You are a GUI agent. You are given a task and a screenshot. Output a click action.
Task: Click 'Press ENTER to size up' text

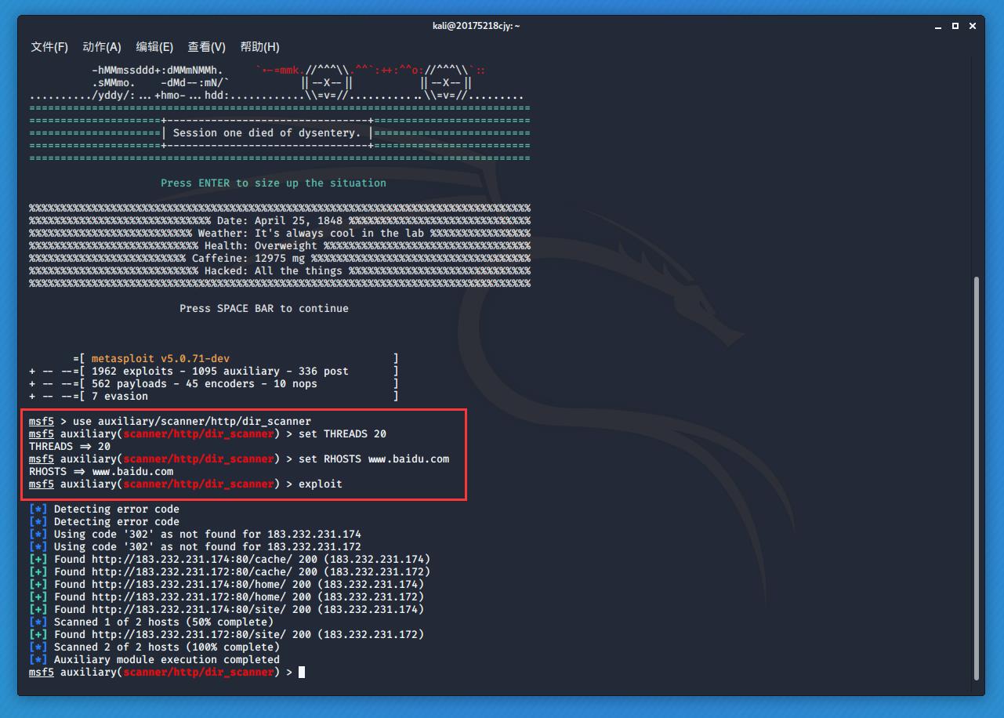[274, 183]
